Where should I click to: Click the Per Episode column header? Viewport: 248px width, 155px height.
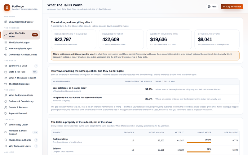(x=231, y=132)
